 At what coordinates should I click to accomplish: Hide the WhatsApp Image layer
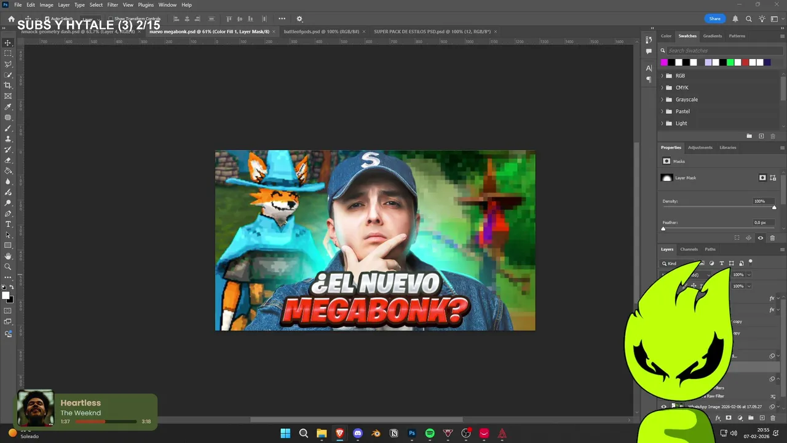pos(663,407)
